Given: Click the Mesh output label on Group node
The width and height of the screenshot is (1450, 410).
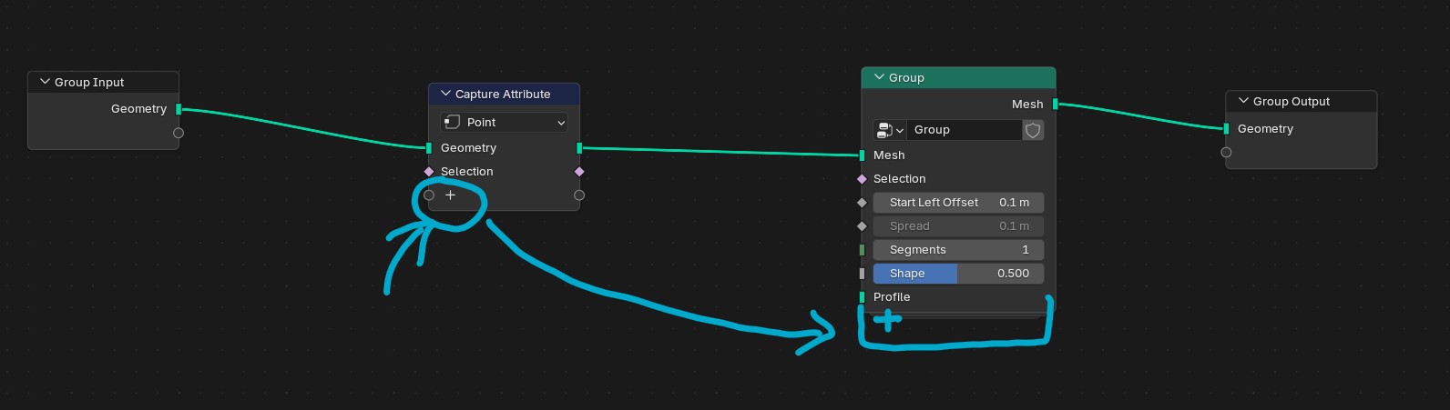Looking at the screenshot, I should (1027, 104).
